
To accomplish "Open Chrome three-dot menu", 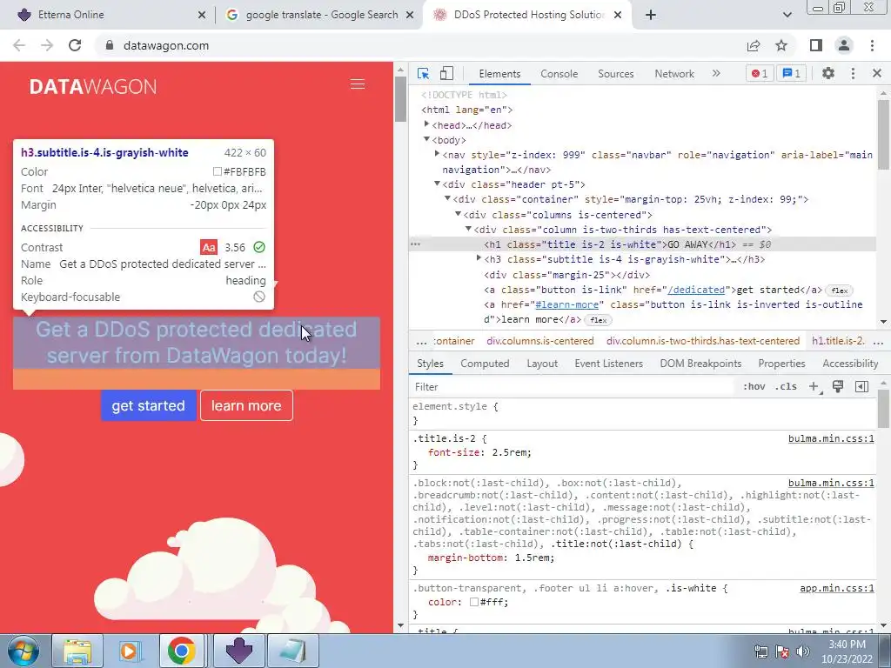I will (872, 45).
